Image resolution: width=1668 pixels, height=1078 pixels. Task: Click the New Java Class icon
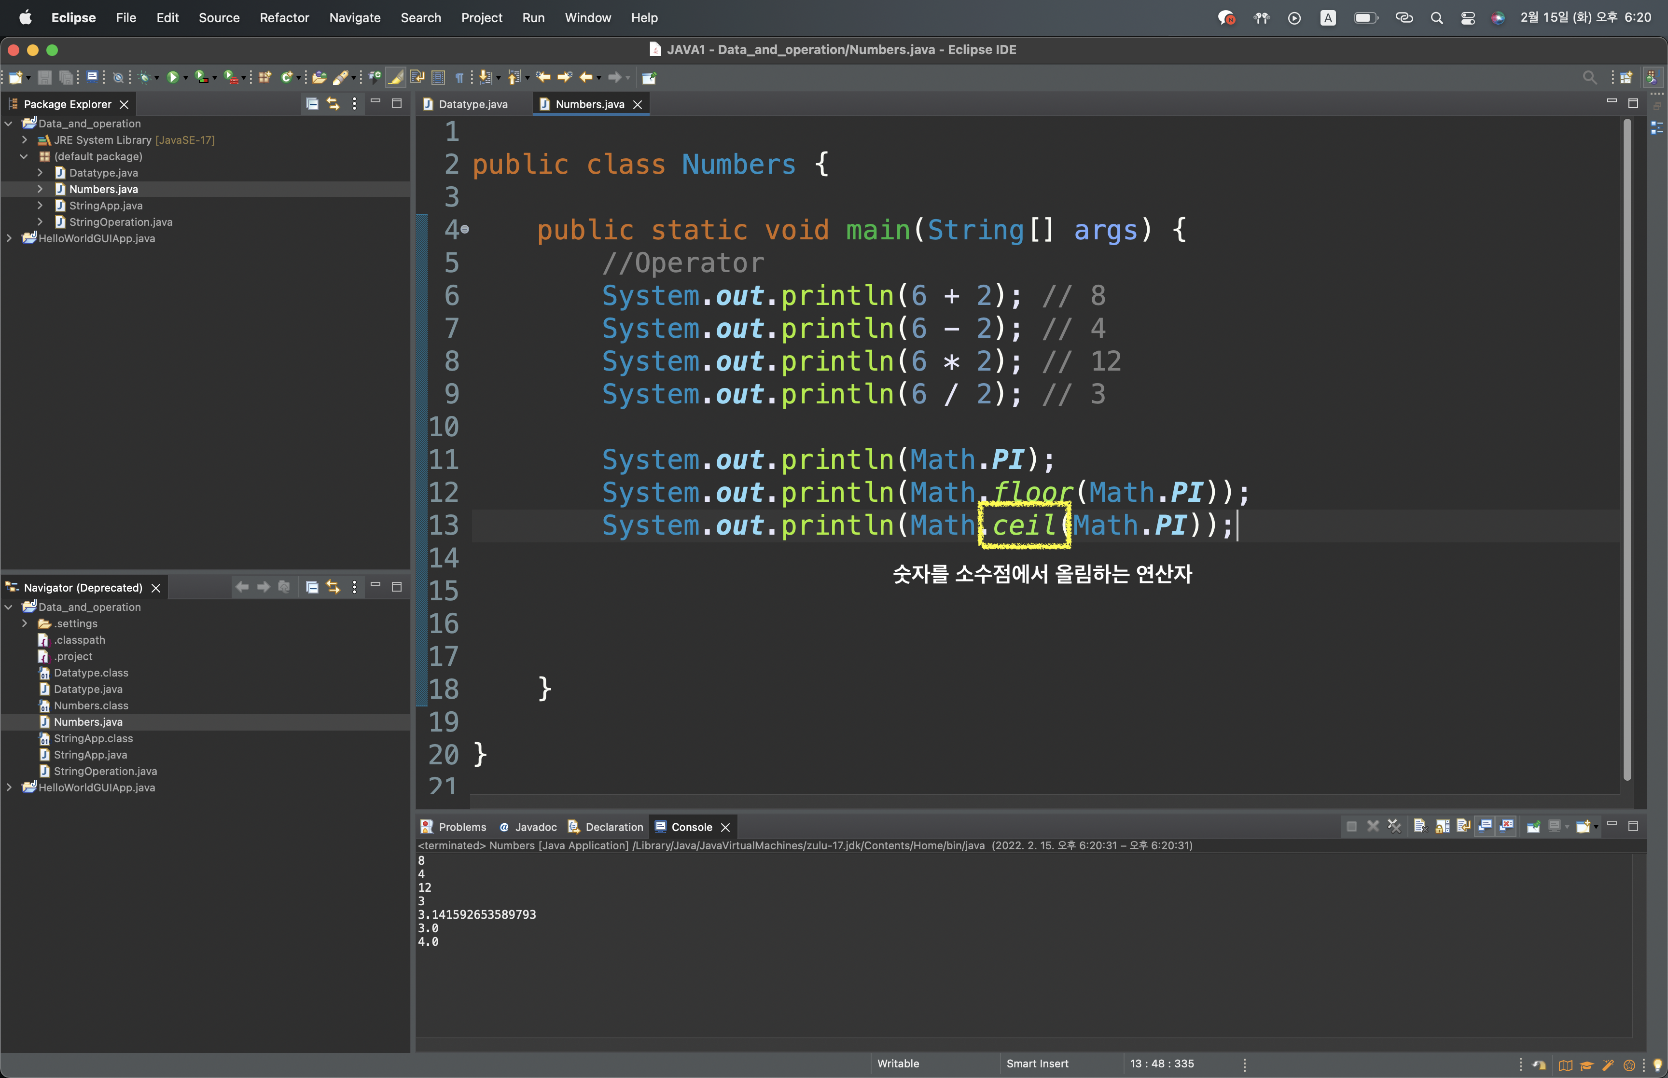coord(286,78)
